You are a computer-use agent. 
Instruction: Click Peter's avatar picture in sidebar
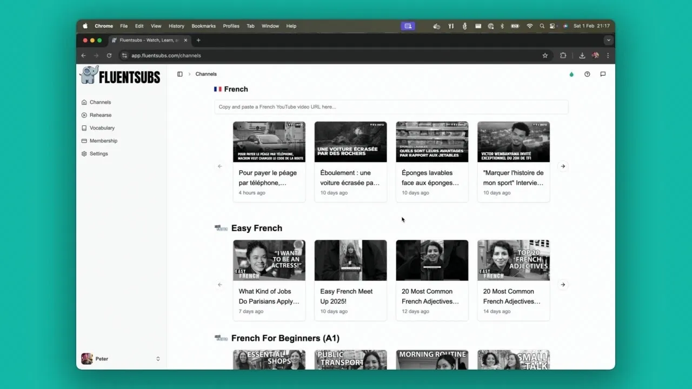(86, 359)
